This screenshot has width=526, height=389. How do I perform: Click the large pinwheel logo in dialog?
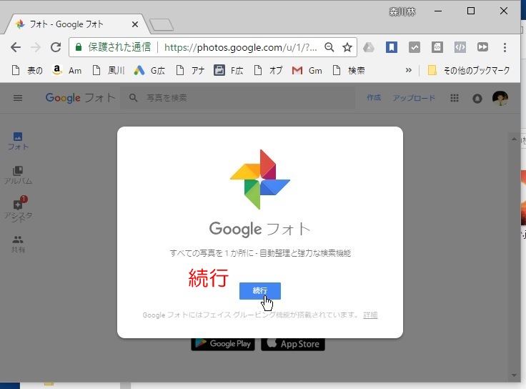[260, 179]
